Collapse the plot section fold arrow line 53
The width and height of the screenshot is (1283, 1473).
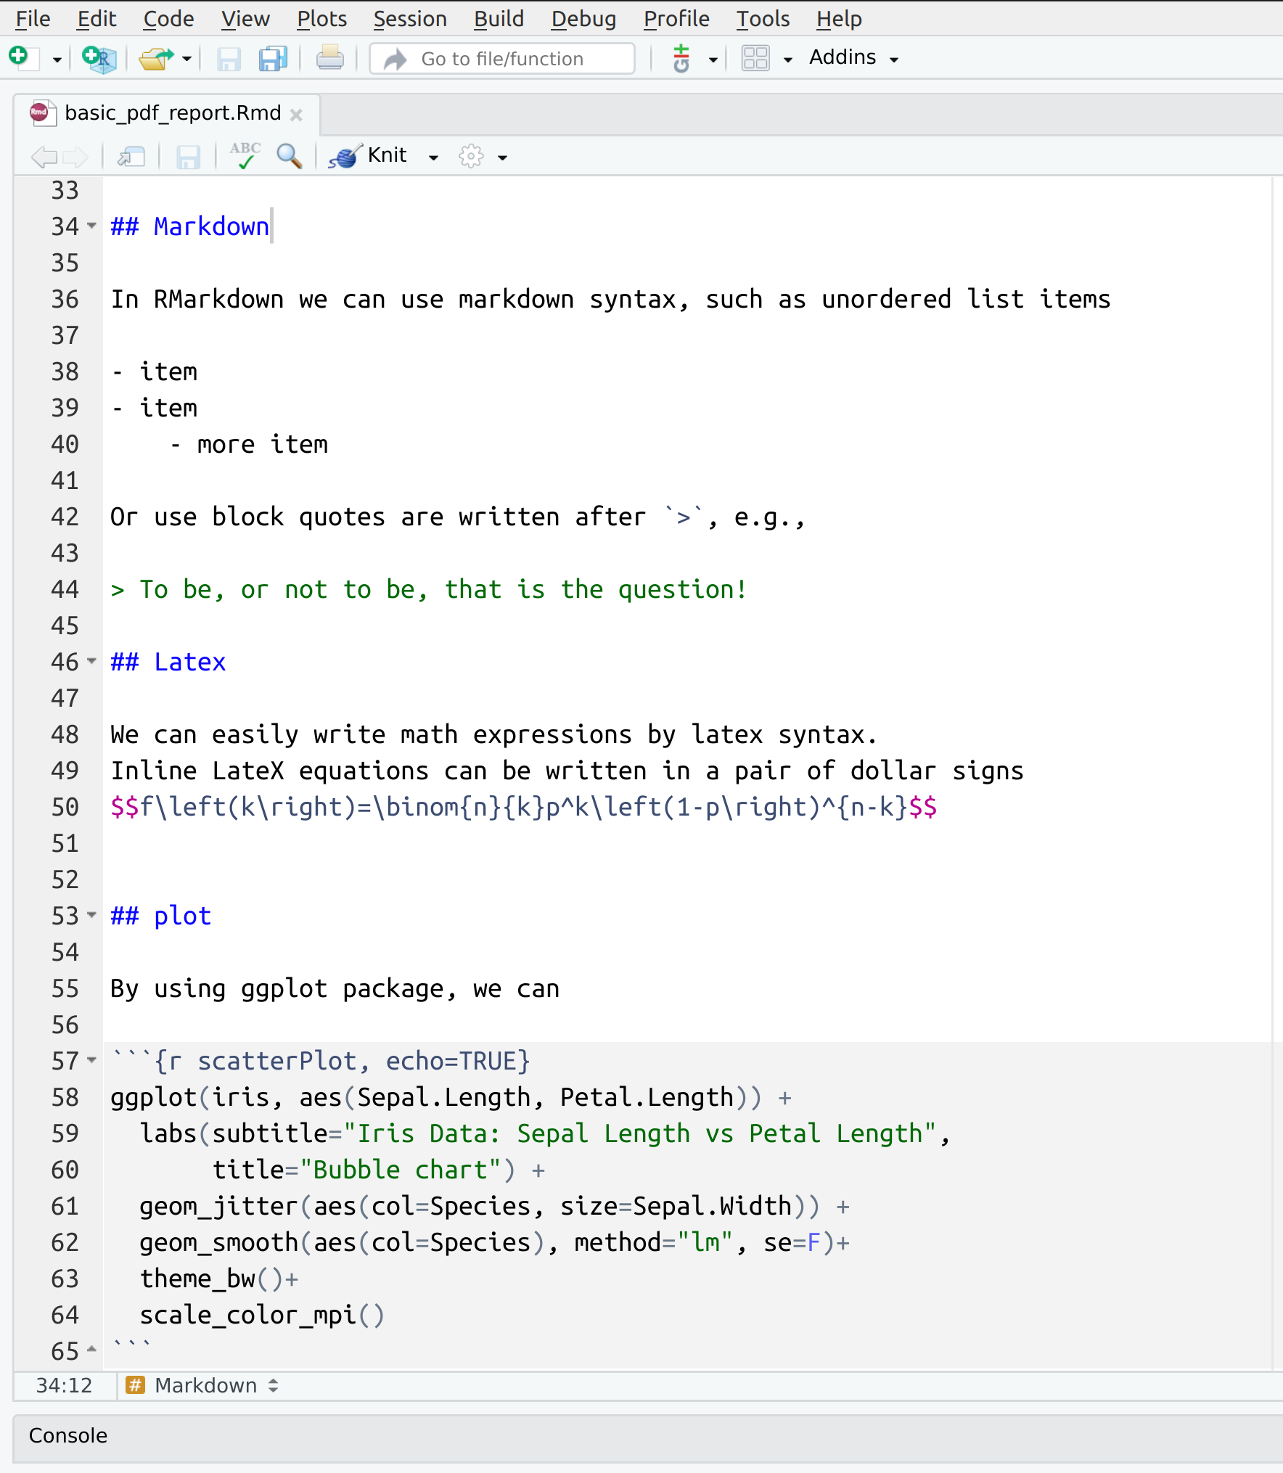tap(91, 915)
